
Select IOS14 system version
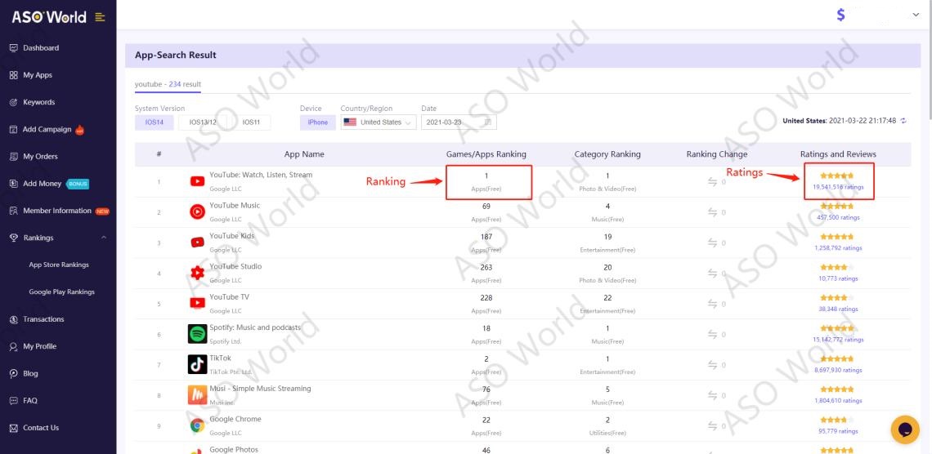pos(154,122)
